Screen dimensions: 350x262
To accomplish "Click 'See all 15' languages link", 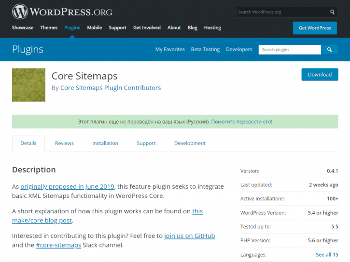I will coord(327,255).
